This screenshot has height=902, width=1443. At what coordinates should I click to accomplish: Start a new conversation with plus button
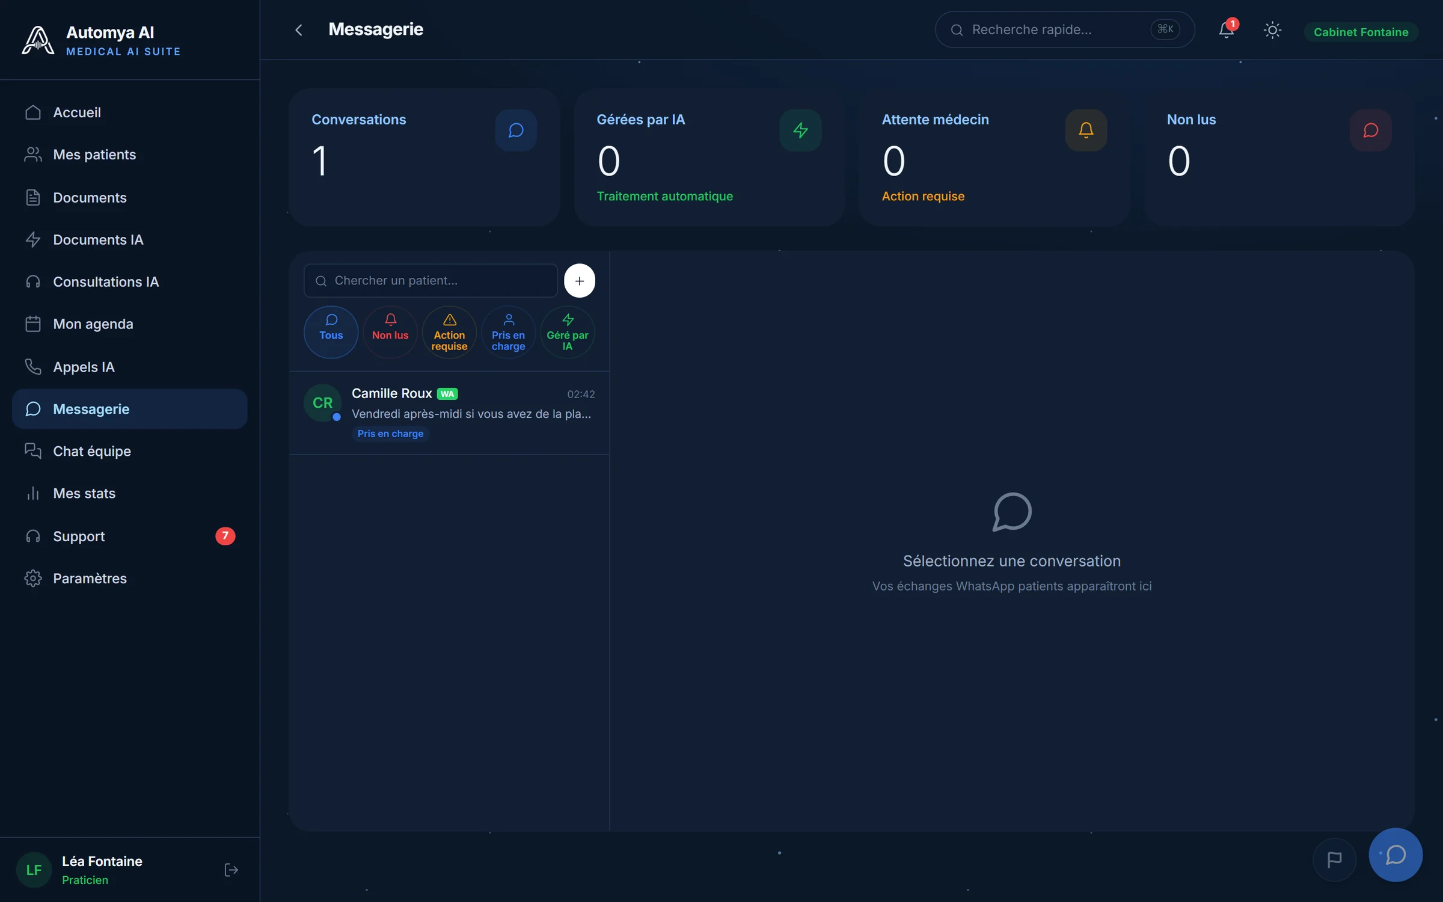tap(579, 281)
